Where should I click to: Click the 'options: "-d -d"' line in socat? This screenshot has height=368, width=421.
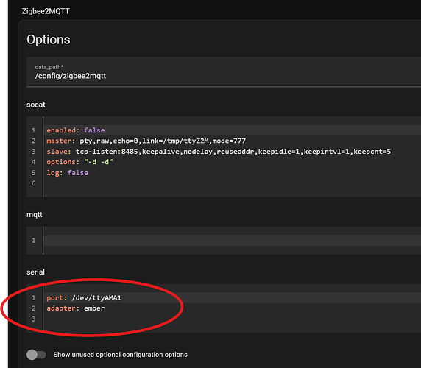[233, 162]
